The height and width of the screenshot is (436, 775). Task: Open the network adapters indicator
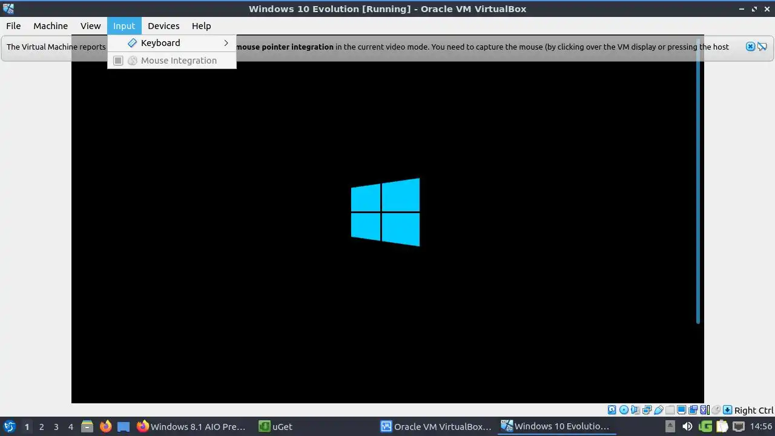(647, 410)
